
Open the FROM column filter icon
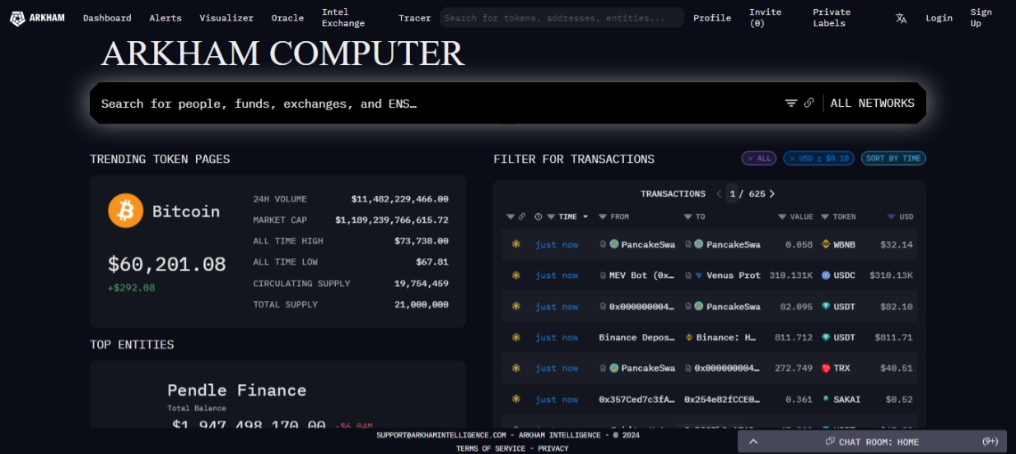tap(603, 217)
